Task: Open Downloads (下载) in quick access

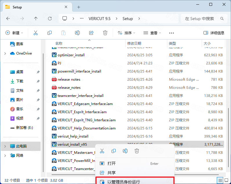Action: [x=17, y=81]
